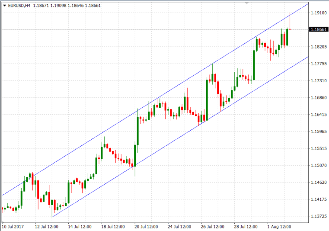Click the gray chart shift marker at top

(x=246, y=3)
